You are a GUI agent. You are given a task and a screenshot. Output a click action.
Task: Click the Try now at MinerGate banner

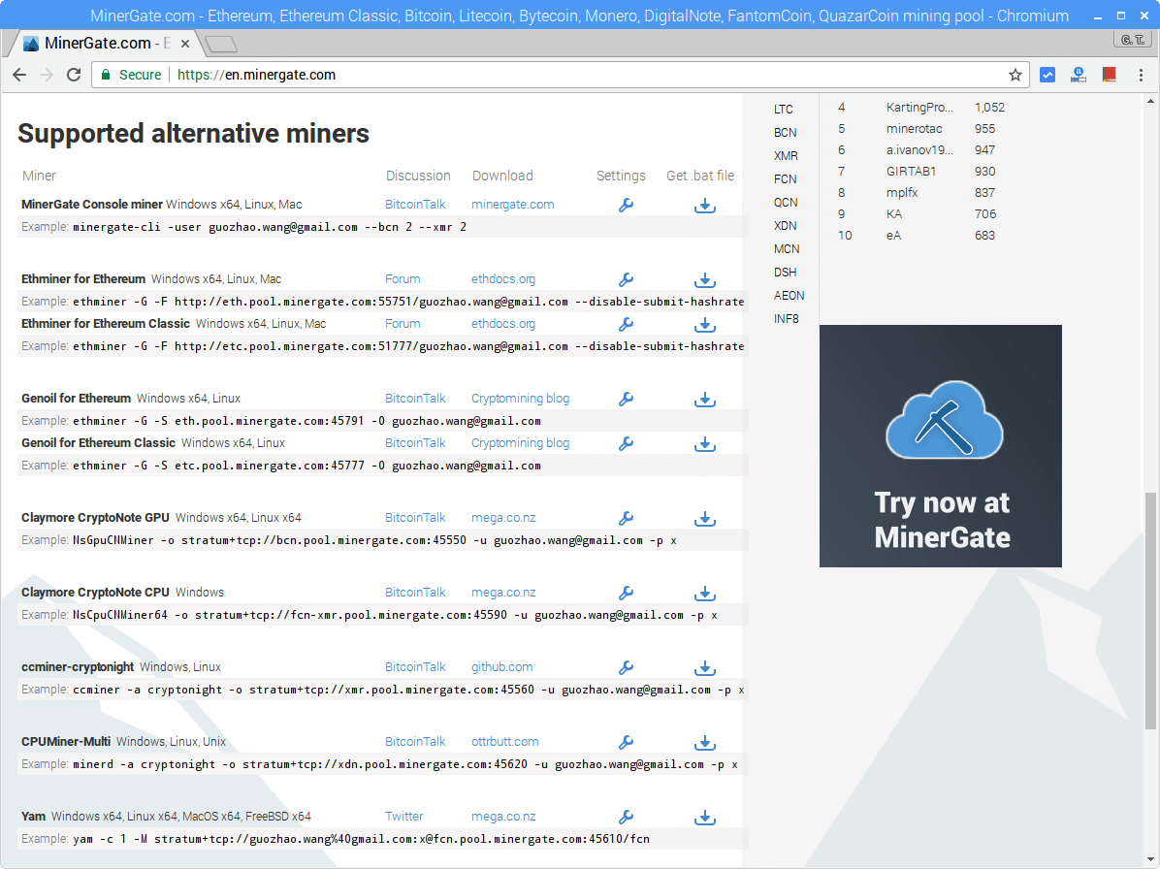pos(940,446)
